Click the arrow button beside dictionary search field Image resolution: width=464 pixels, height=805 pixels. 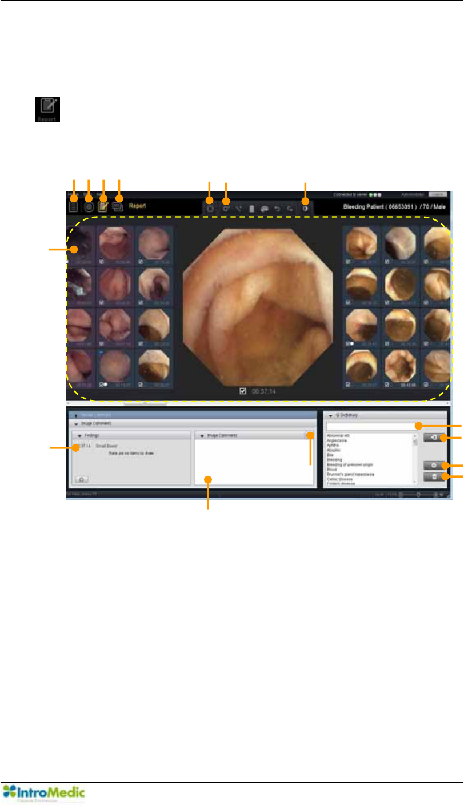point(435,438)
